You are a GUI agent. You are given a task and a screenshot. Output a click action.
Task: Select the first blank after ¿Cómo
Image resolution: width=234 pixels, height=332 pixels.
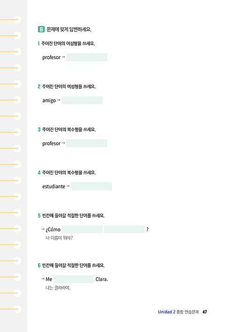(x=82, y=229)
